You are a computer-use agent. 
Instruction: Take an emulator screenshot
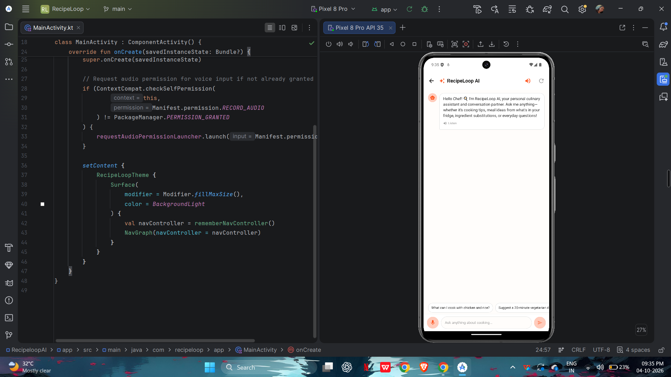coord(454,44)
